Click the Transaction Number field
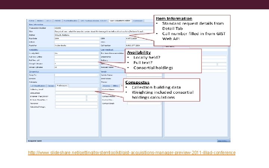 point(104,28)
